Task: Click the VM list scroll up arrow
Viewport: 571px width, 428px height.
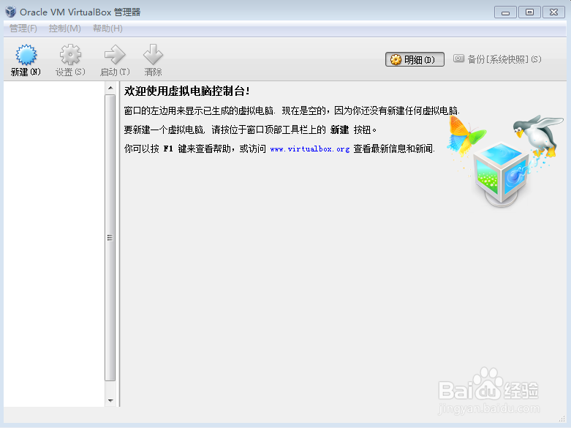Action: (x=110, y=88)
